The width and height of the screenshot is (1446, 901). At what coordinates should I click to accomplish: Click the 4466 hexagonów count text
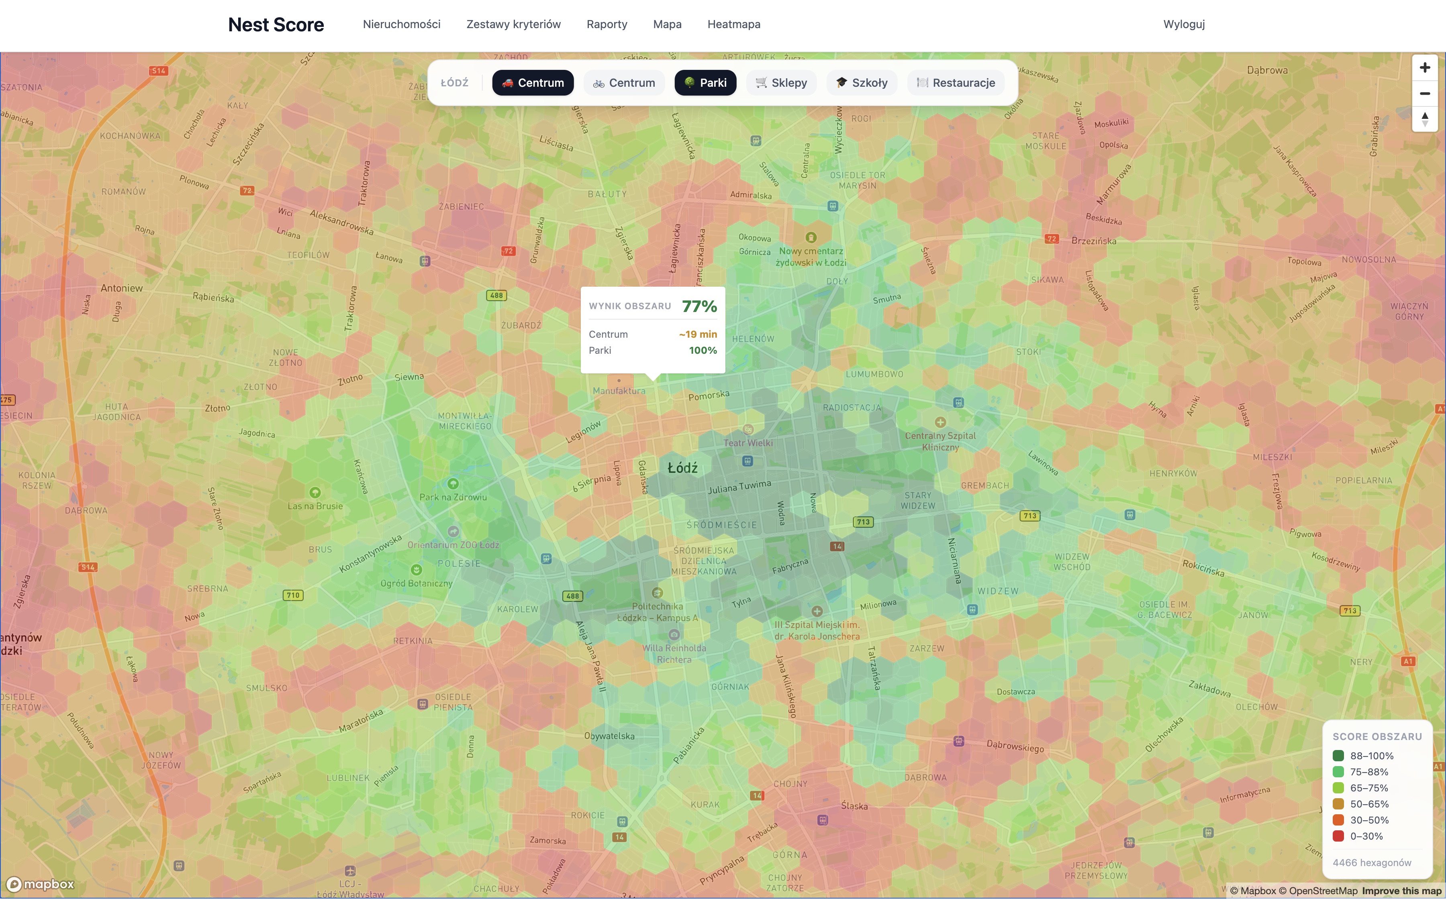[x=1372, y=862]
